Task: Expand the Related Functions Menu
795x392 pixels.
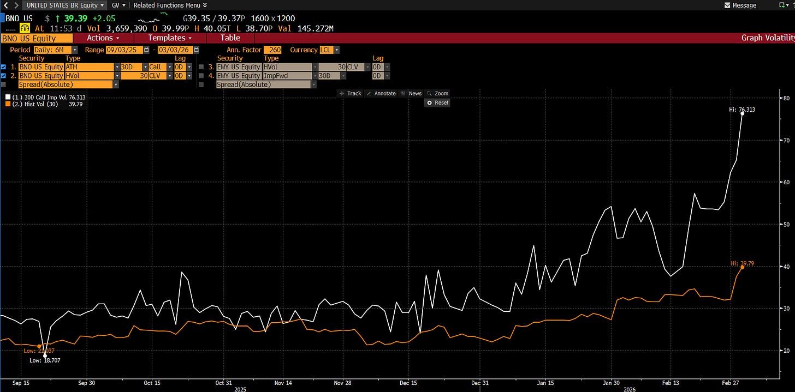Action: pos(170,5)
